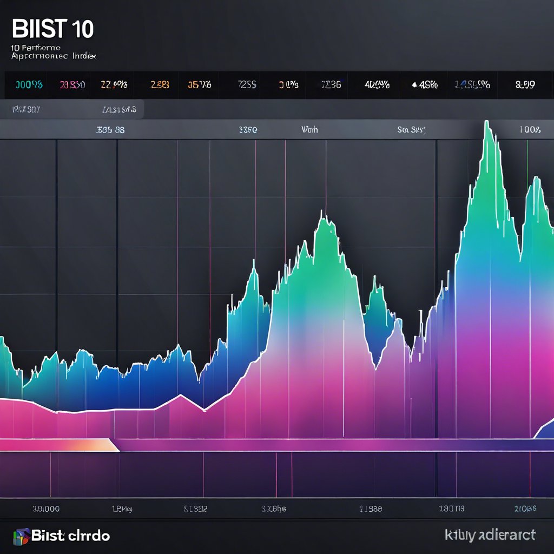
Task: Expand the 14.5 selector below the ticker
Action: coord(118,109)
